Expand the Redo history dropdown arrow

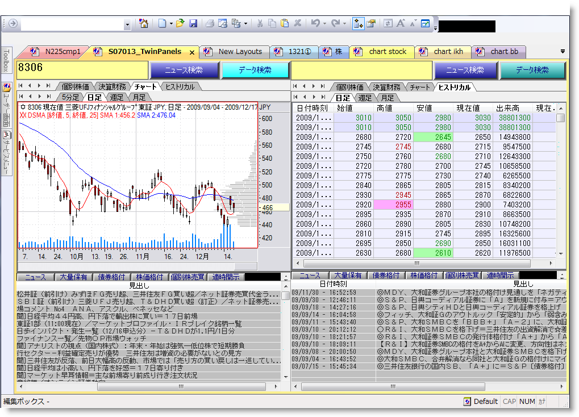pyautogui.click(x=344, y=24)
